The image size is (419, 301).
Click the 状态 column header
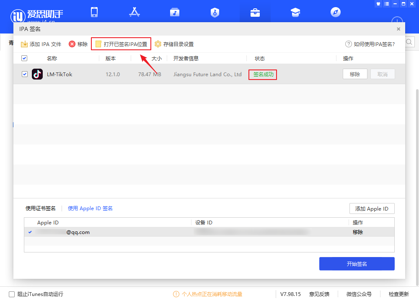tap(260, 58)
